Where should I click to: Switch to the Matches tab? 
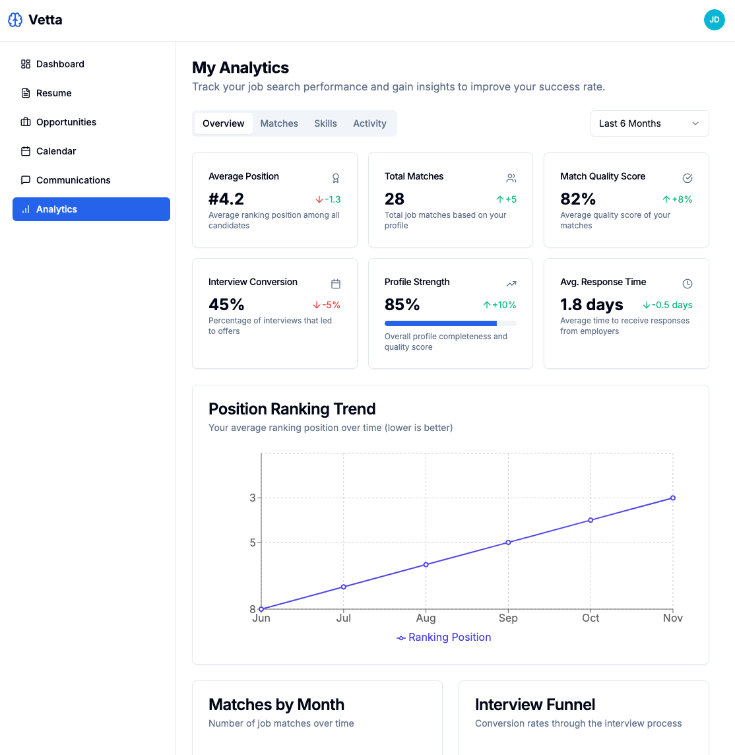coord(279,123)
